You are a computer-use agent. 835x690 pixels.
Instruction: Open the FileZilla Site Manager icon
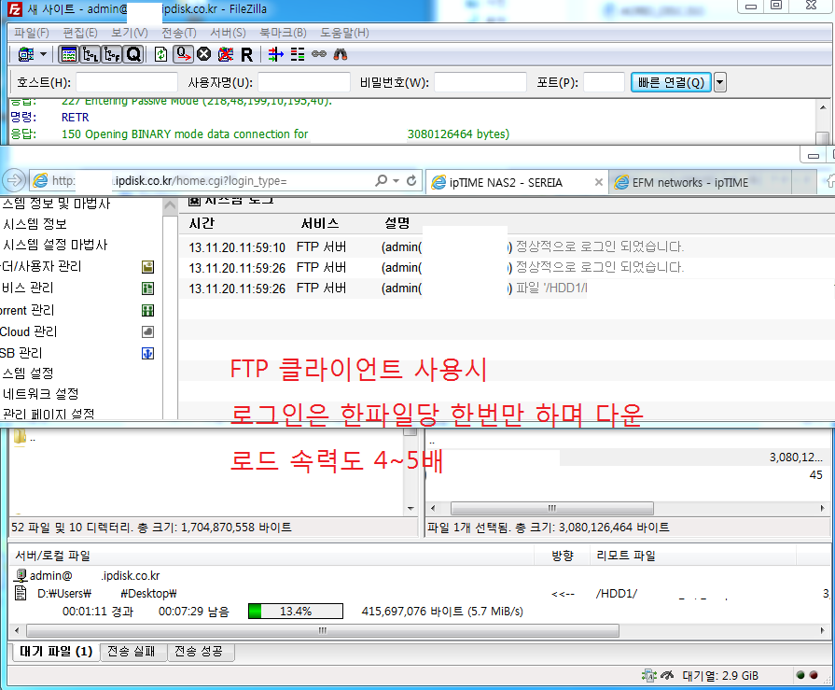coord(25,54)
